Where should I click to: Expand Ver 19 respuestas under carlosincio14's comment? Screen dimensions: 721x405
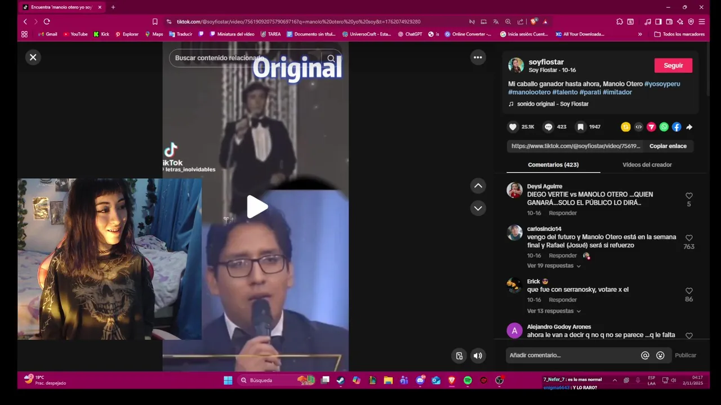(x=554, y=265)
